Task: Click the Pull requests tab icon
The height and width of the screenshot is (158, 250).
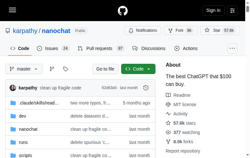Action: point(80,48)
